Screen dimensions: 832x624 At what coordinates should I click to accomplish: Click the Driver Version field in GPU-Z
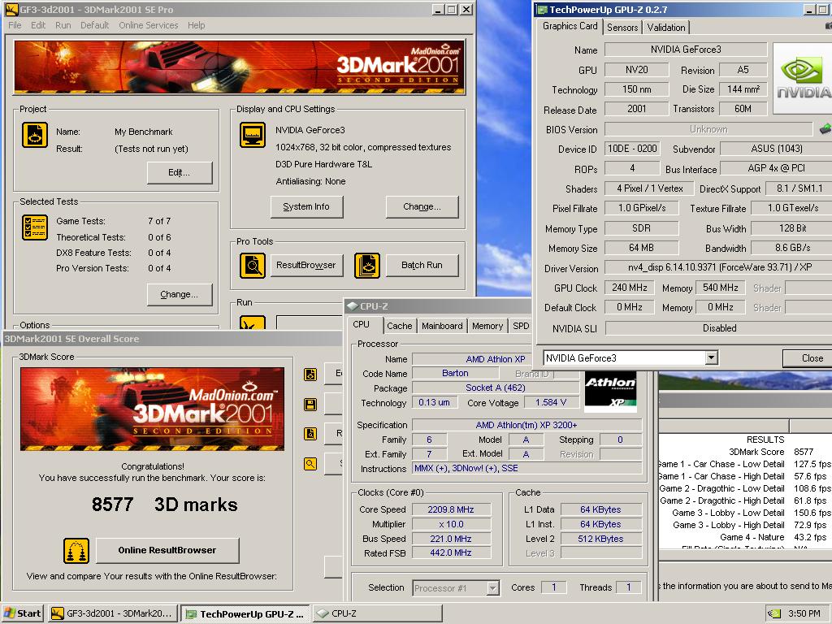pyautogui.click(x=720, y=267)
